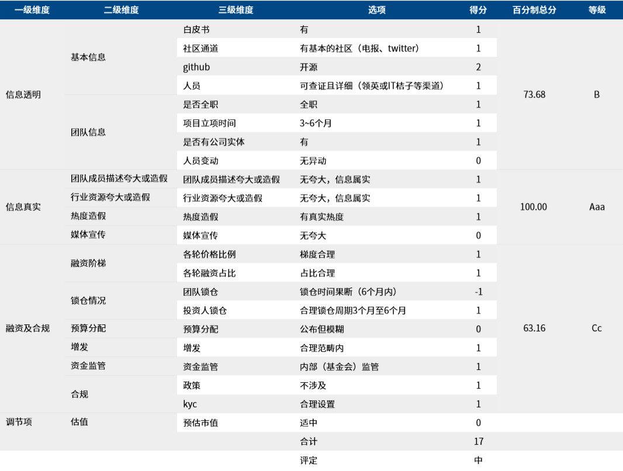The image size is (623, 471).
Task: Click the 全职 option cell
Action: 309,105
